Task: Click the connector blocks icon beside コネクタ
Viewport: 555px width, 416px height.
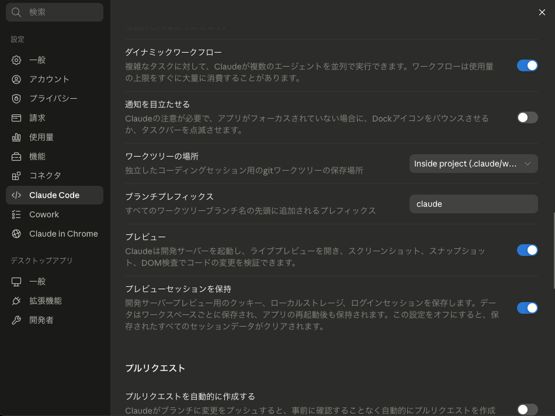Action: coord(16,176)
